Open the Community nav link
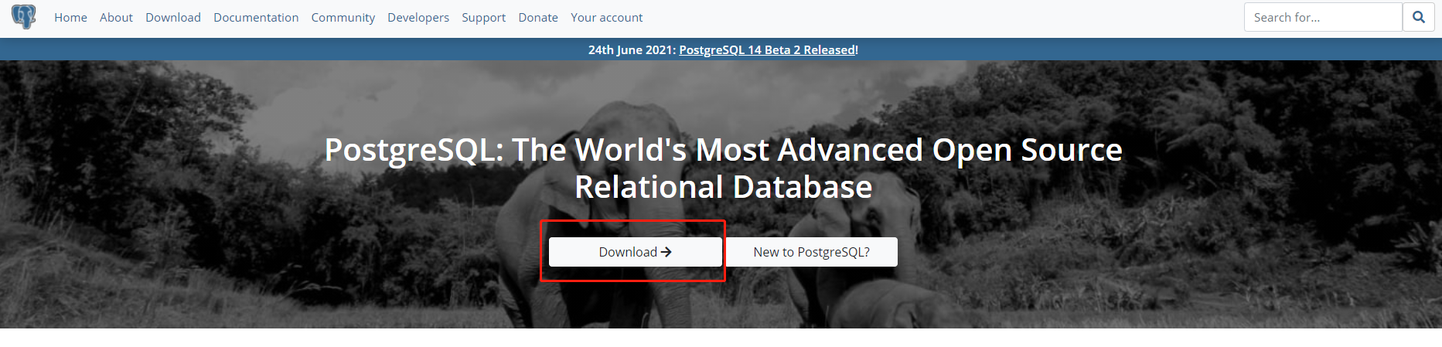1442x347 pixels. 343,17
